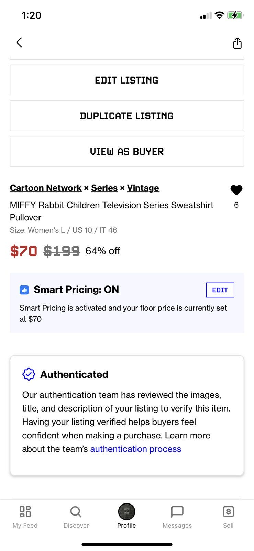The height and width of the screenshot is (551, 254).
Task: Open the share sheet icon
Action: tap(237, 43)
